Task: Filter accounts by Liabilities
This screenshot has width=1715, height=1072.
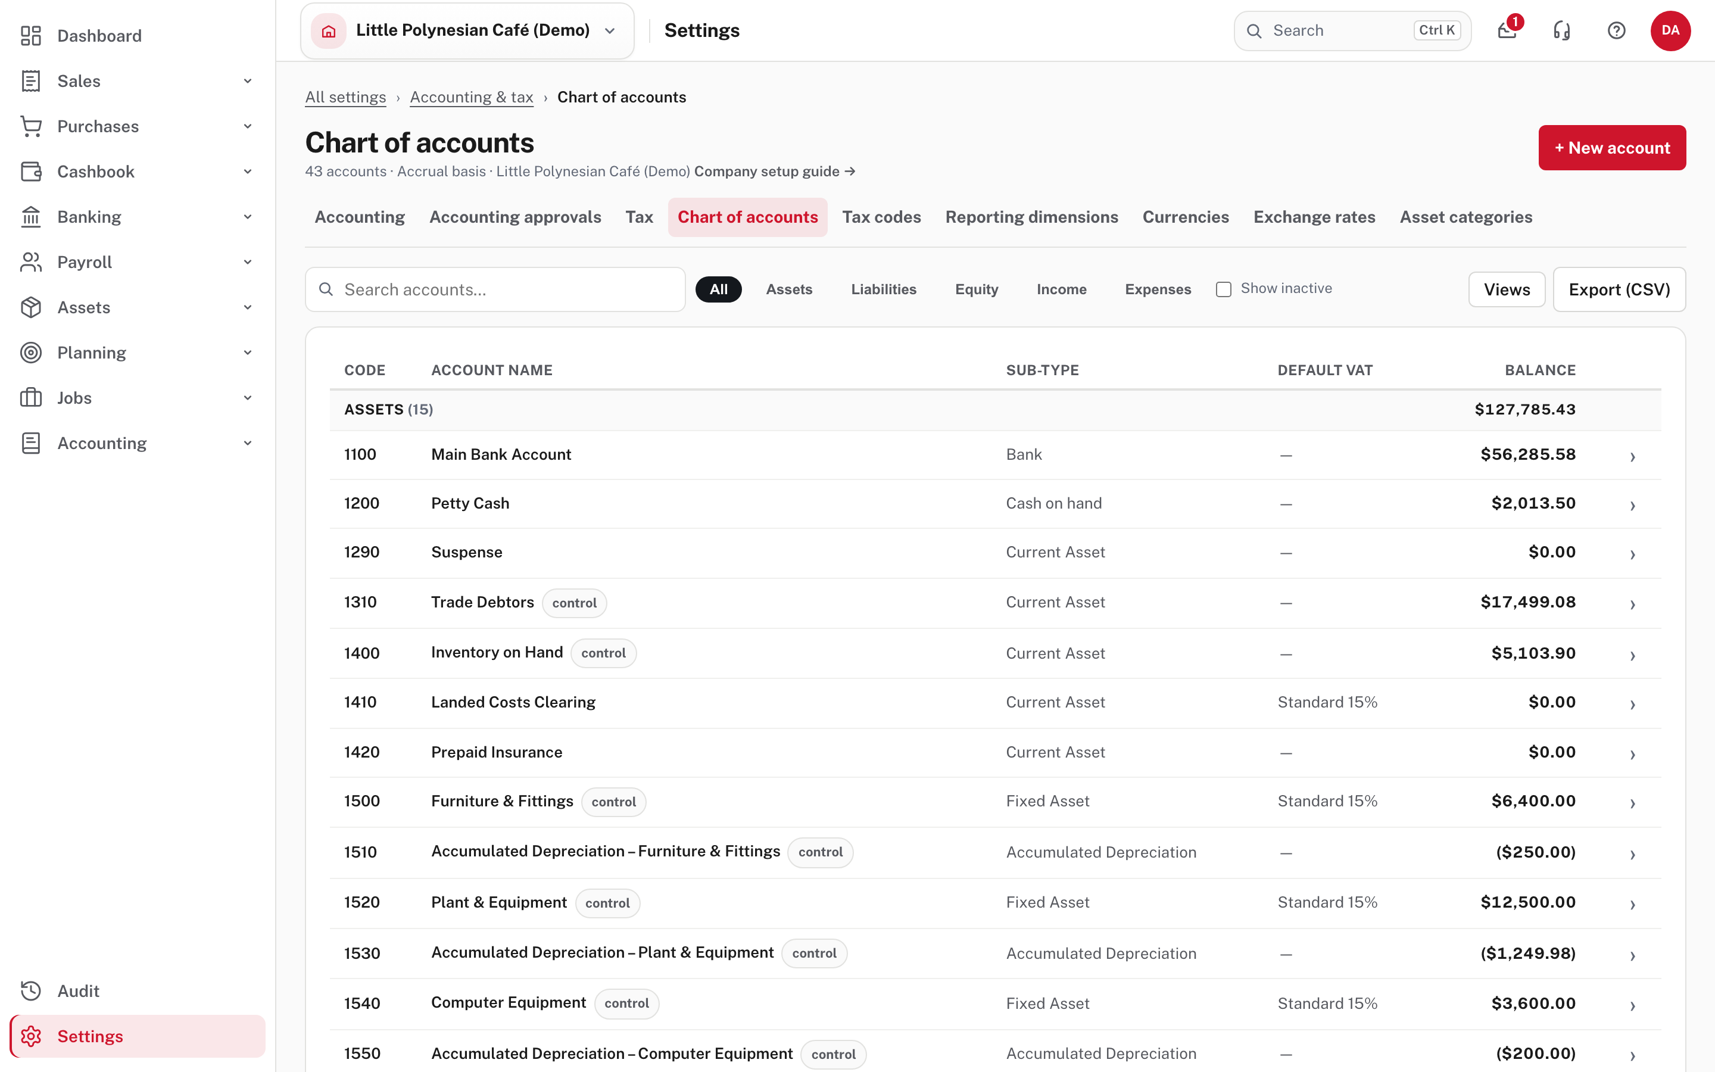Action: click(x=884, y=289)
